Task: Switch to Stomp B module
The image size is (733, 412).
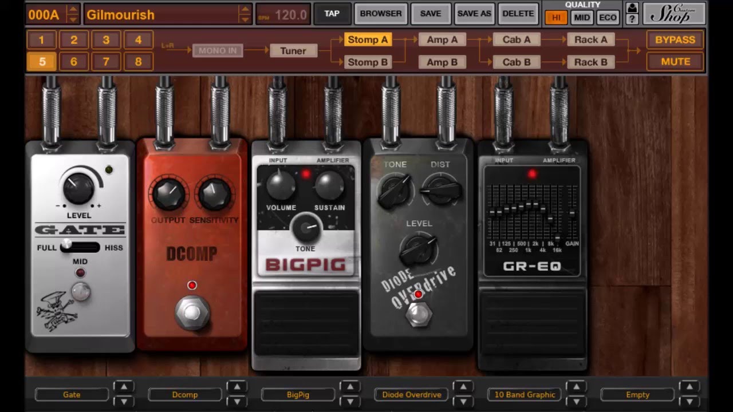Action: (x=368, y=62)
